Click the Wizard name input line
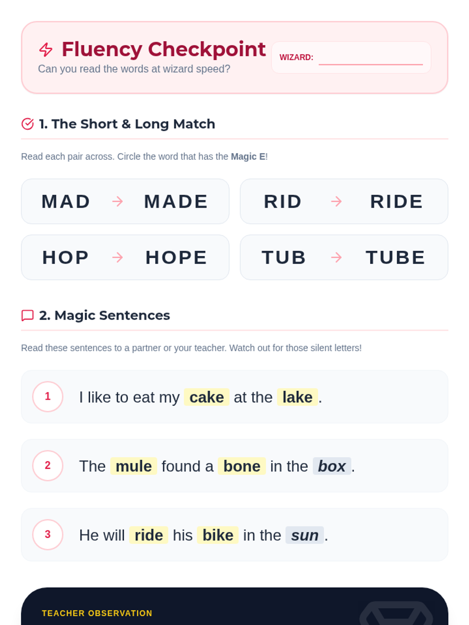This screenshot has height=625, width=469. tap(371, 59)
